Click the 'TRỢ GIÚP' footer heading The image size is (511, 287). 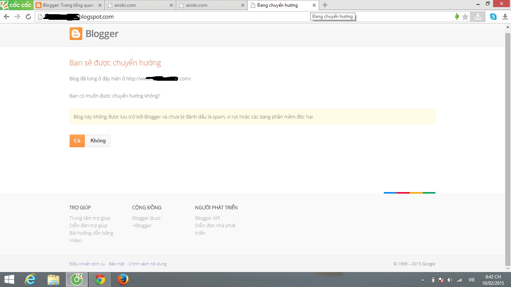point(80,207)
